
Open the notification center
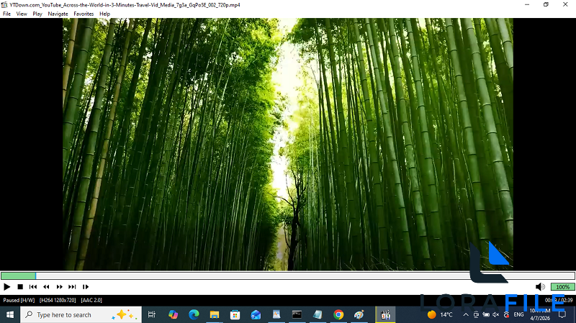pyautogui.click(x=562, y=314)
